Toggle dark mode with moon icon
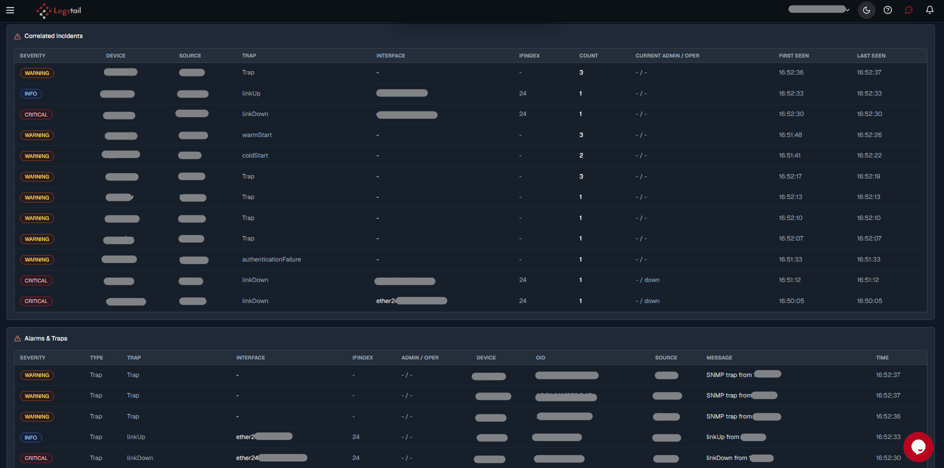 coord(866,10)
